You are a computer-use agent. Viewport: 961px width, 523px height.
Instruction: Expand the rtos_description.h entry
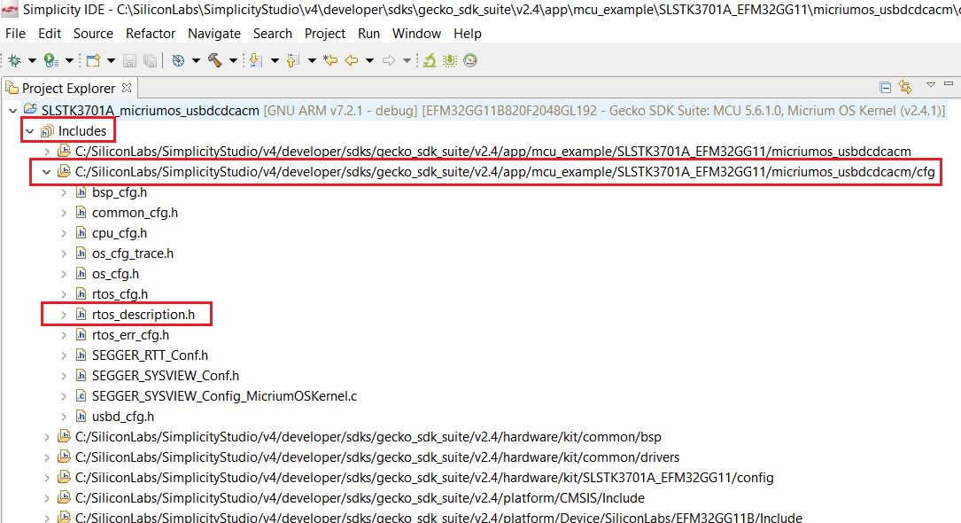(64, 315)
